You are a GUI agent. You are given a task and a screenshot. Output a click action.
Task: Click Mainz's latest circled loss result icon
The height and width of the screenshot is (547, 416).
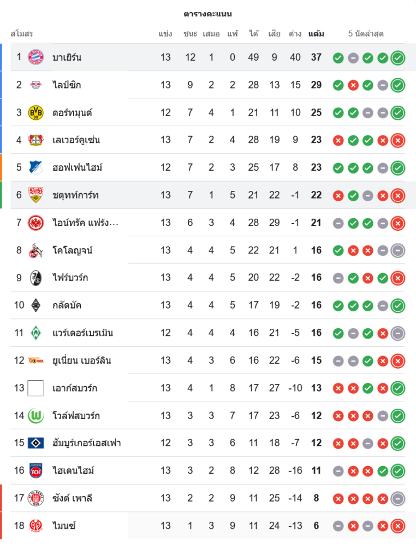pyautogui.click(x=398, y=526)
